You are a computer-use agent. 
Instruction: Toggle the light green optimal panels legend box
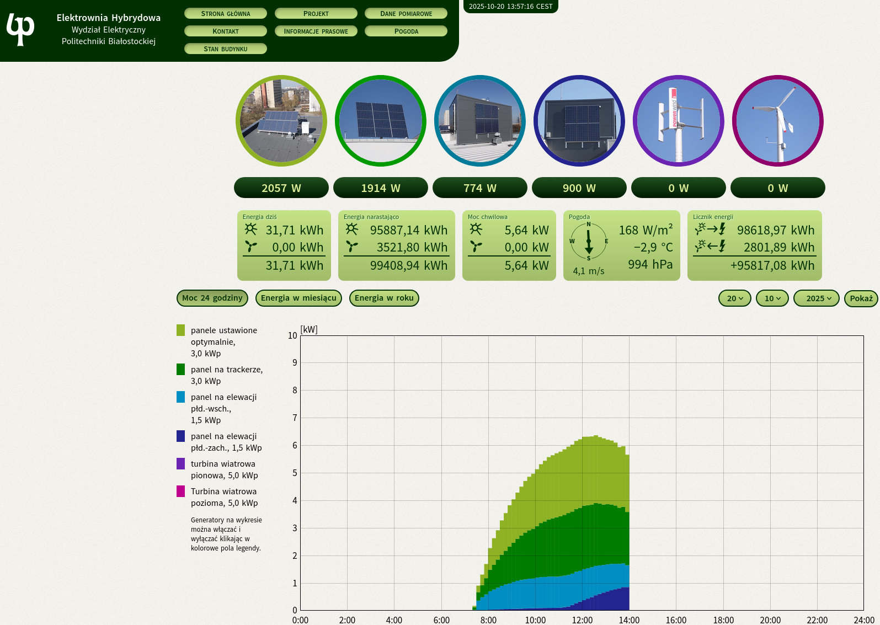(x=180, y=330)
